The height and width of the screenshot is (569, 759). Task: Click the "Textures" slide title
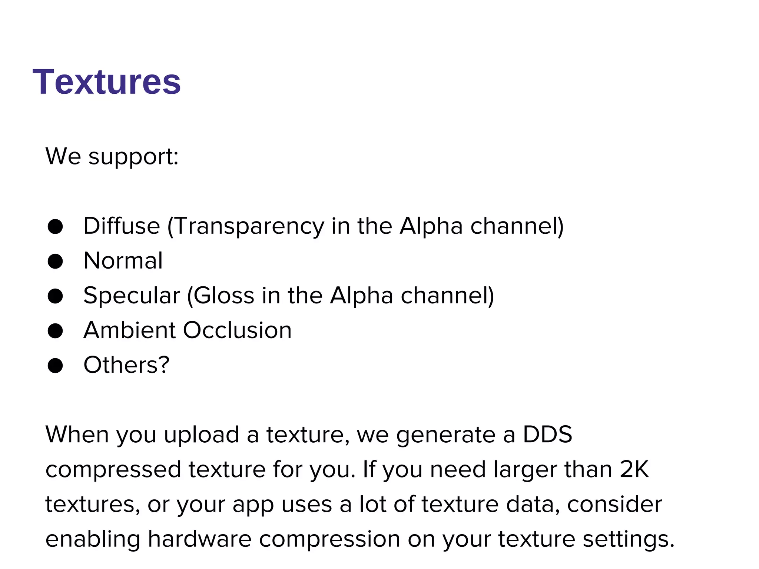[107, 82]
